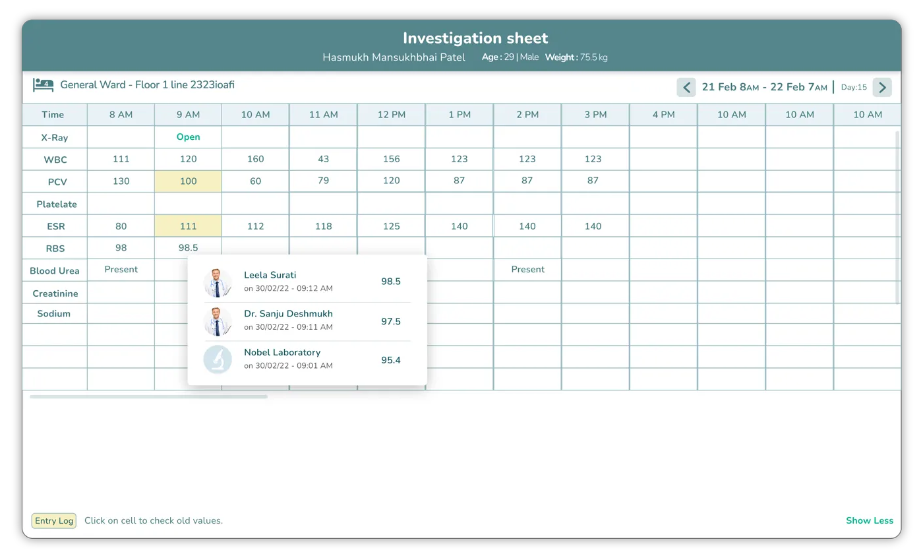Click the hospital bed ward icon
Image resolution: width=923 pixels, height=554 pixels.
(44, 85)
